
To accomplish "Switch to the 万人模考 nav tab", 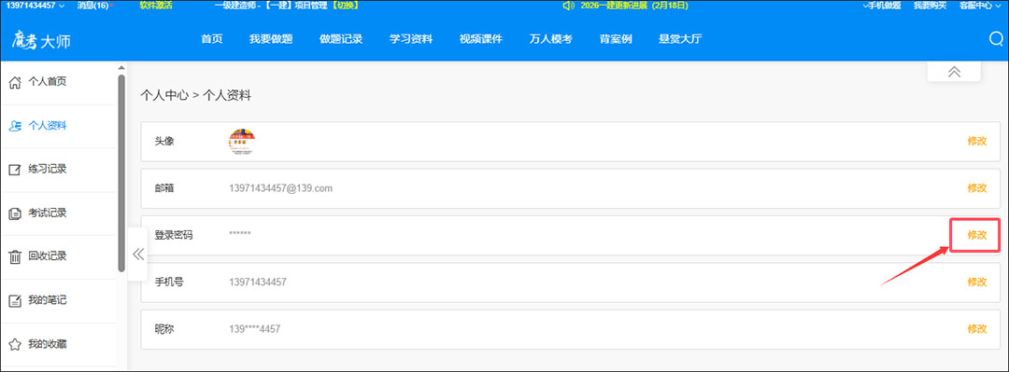I will pyautogui.click(x=551, y=38).
